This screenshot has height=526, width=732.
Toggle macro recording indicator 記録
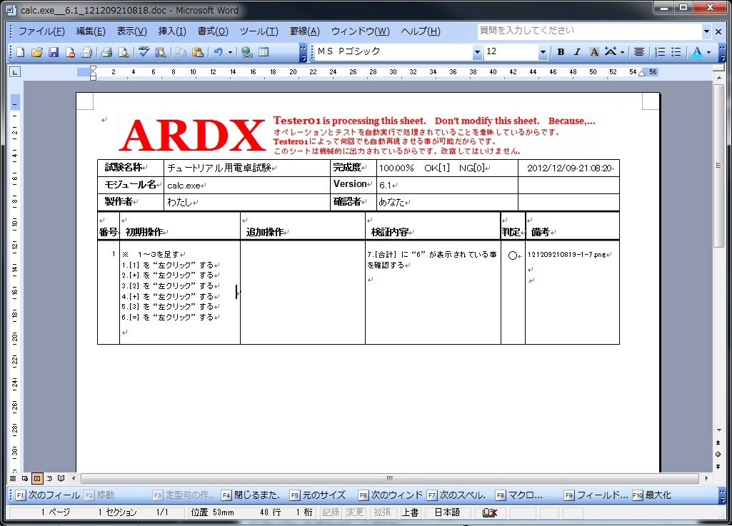pos(331,512)
